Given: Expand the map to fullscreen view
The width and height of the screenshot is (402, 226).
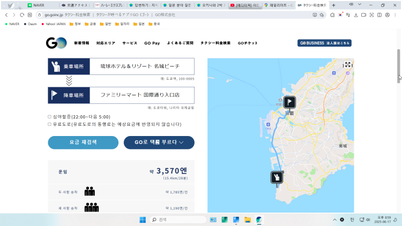Looking at the screenshot, I should (348, 65).
